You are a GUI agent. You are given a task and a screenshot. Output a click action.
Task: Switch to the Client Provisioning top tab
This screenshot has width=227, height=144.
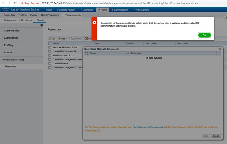coord(50,15)
